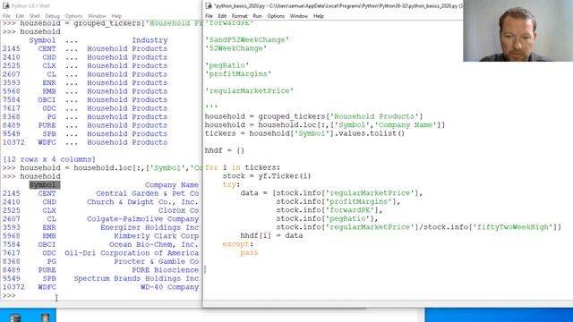Click the 'stock = yf.Ticker(i)' line
Screen dimensions: 573x322
(267, 176)
